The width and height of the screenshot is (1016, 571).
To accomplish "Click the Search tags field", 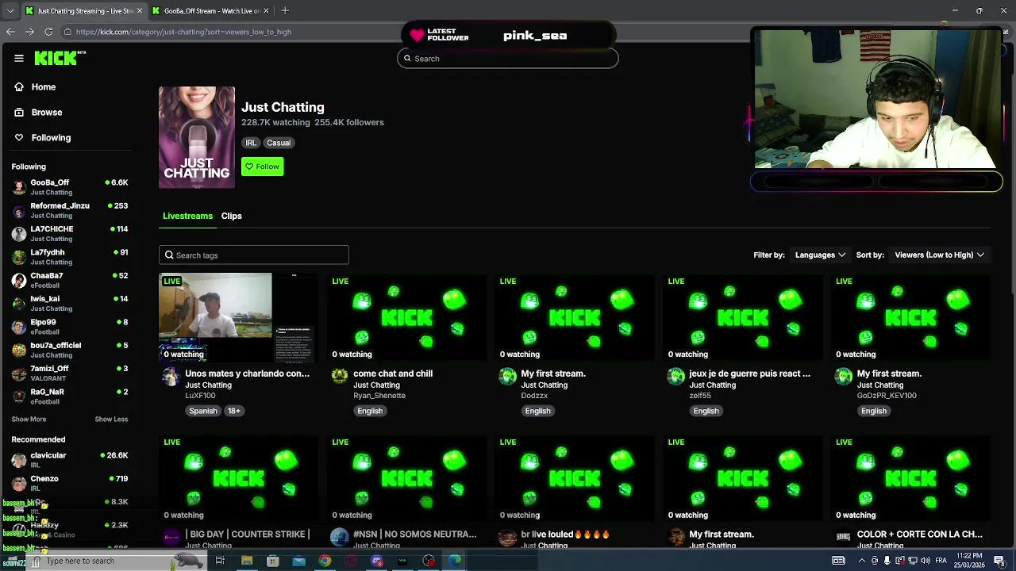I will (x=254, y=255).
